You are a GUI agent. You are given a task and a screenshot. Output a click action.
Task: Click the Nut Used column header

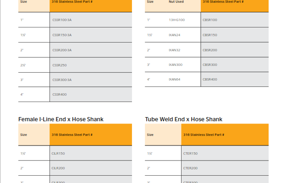click(x=176, y=2)
